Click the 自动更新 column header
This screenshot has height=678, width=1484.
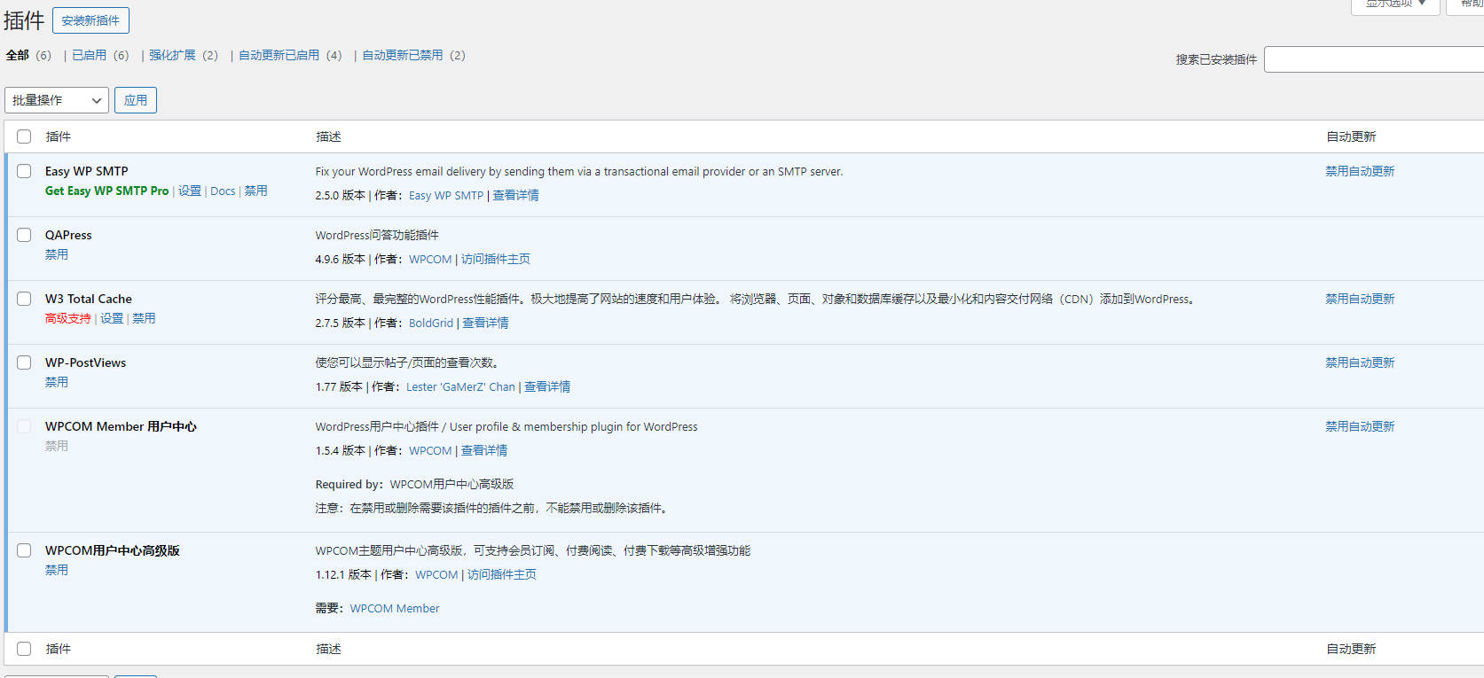[1351, 136]
